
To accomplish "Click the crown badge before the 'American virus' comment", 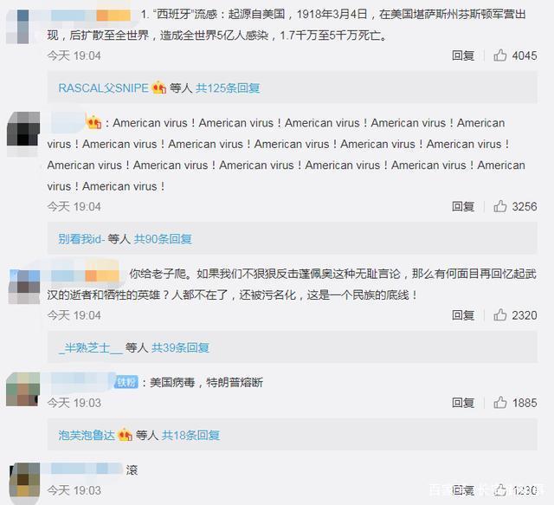I will [x=93, y=122].
